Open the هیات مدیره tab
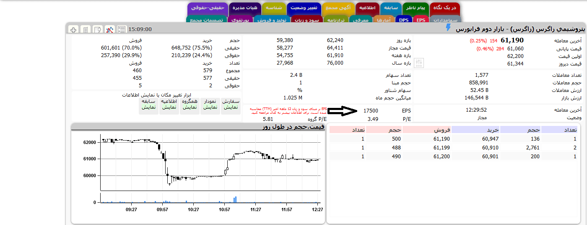This screenshot has height=225, width=587. [x=244, y=8]
